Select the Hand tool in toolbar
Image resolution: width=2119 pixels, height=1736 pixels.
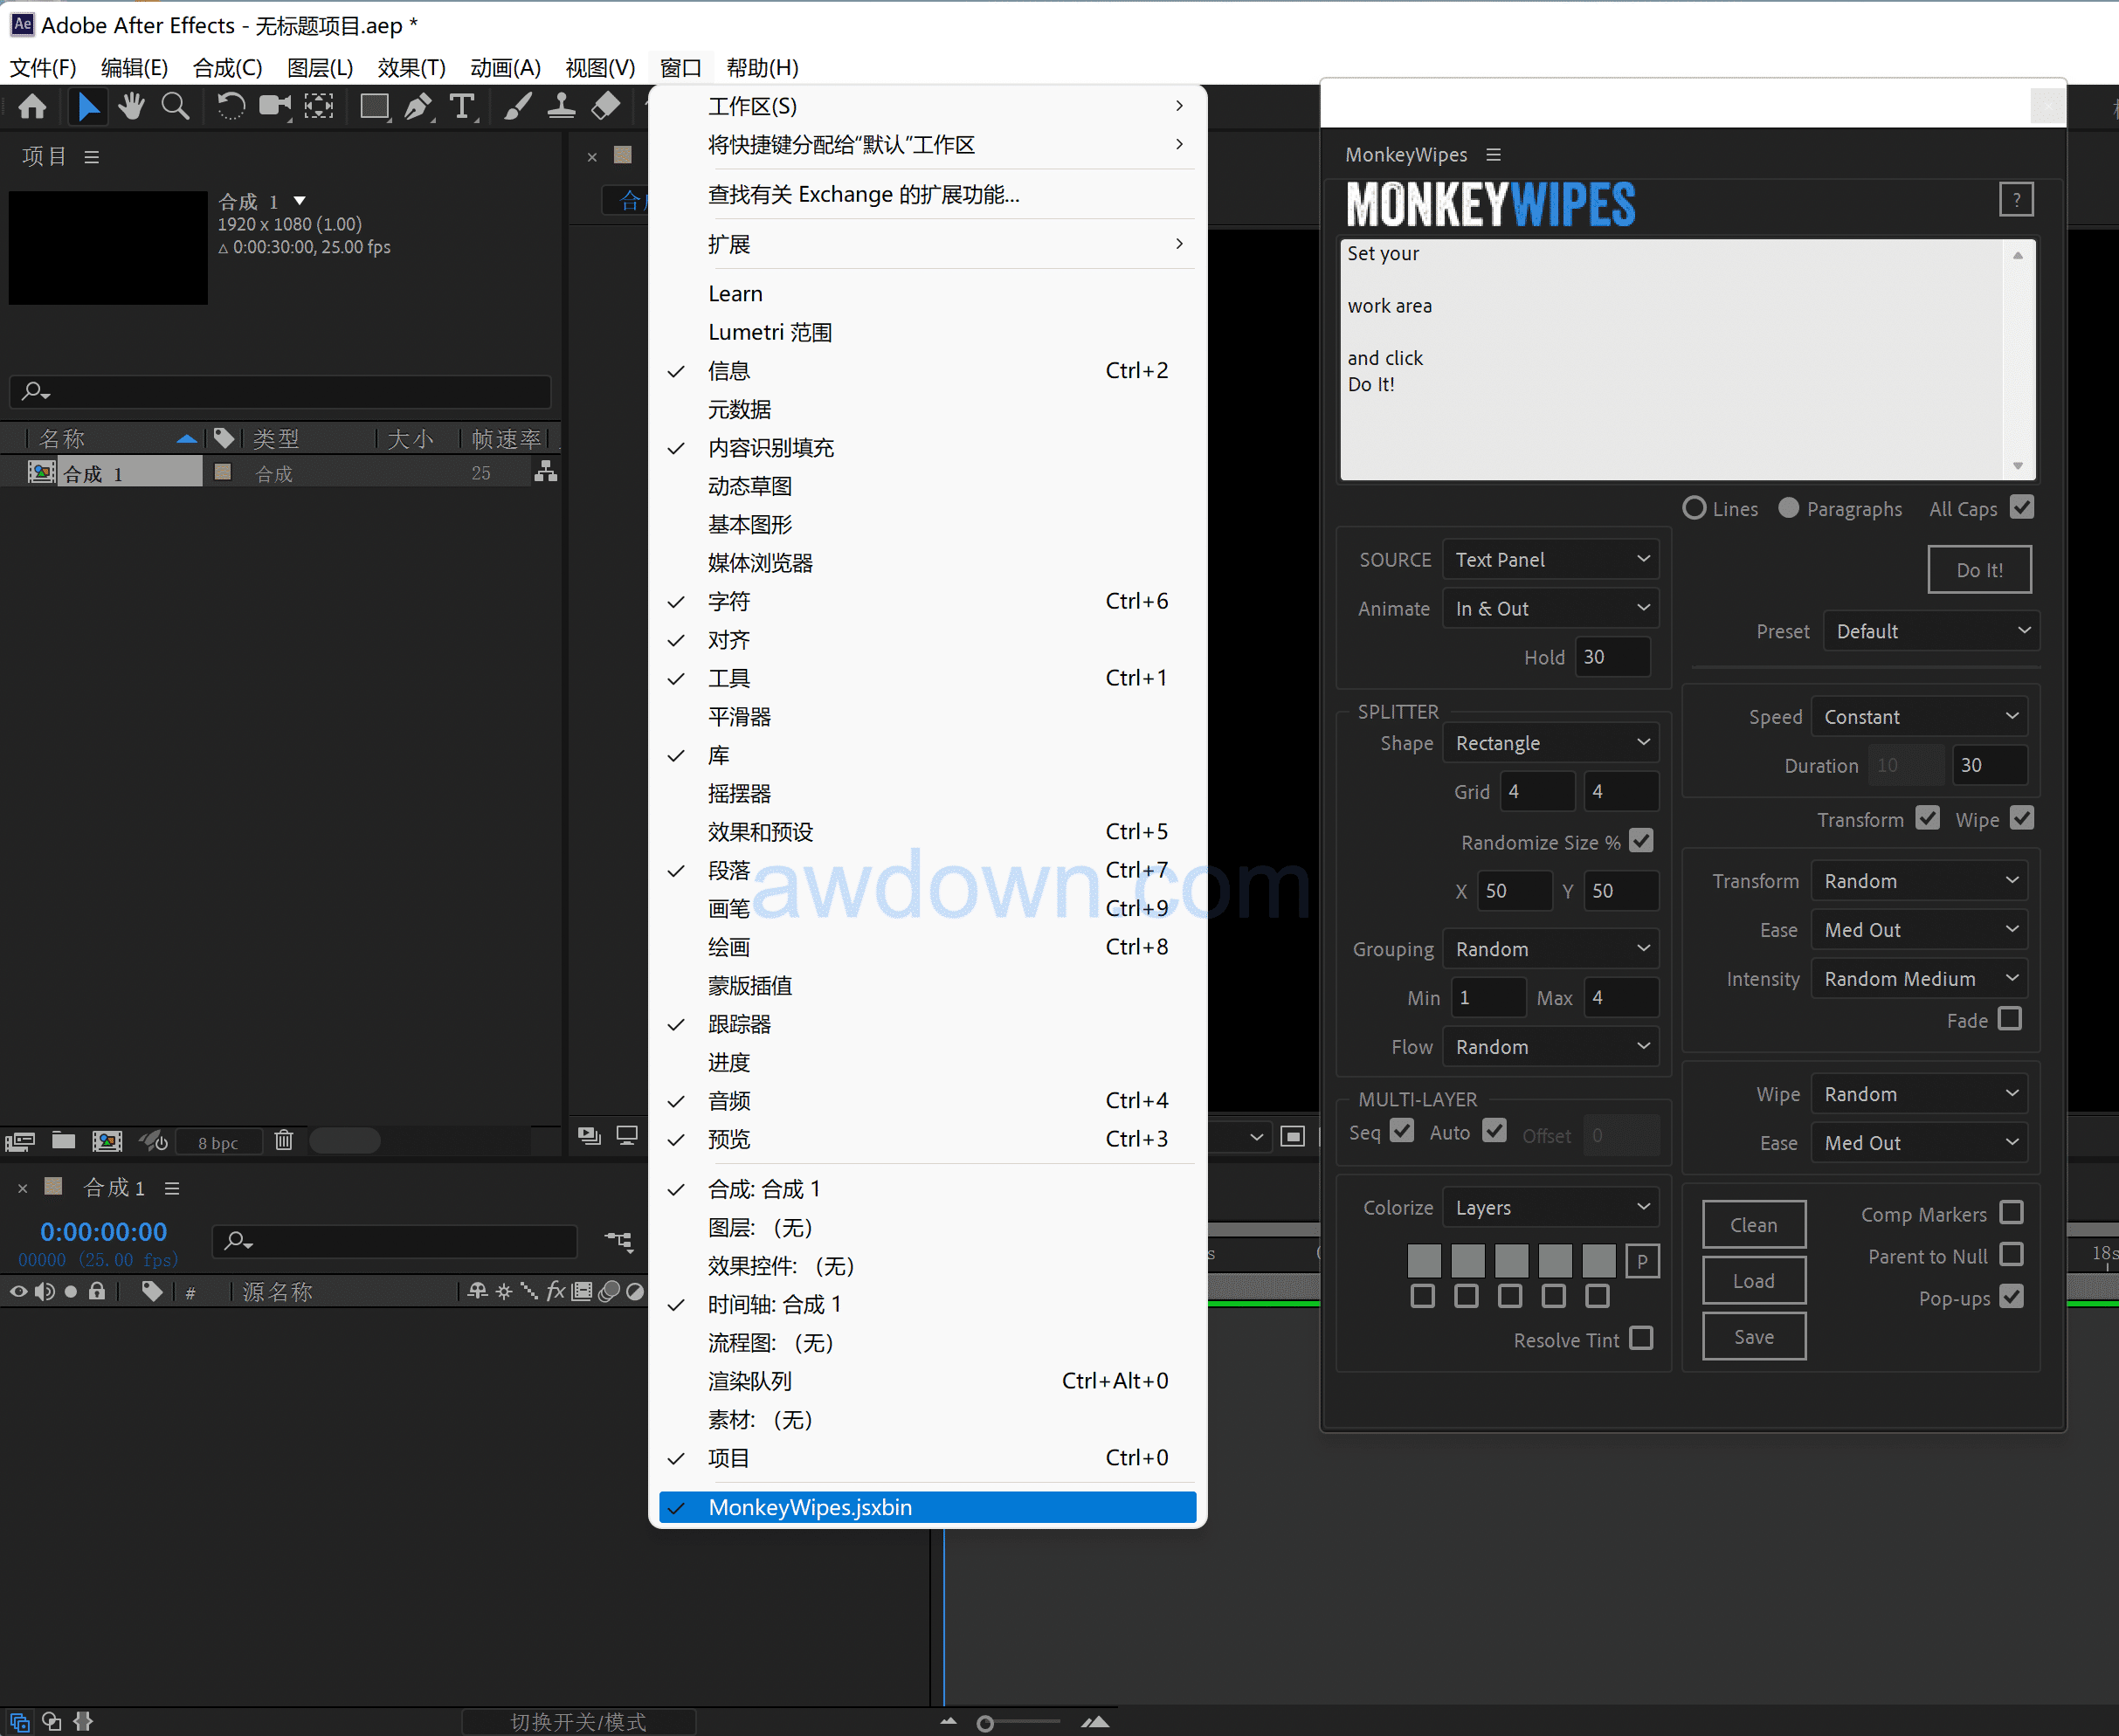point(131,106)
